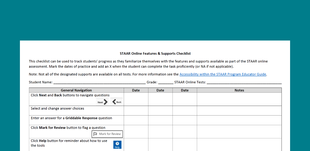Click the Student Name blank line

tap(100, 82)
